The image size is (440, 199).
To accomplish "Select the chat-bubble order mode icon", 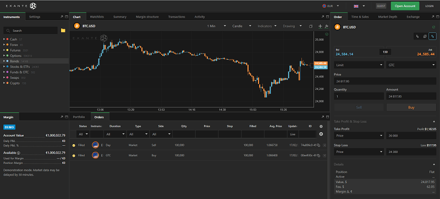I will tap(425, 36).
